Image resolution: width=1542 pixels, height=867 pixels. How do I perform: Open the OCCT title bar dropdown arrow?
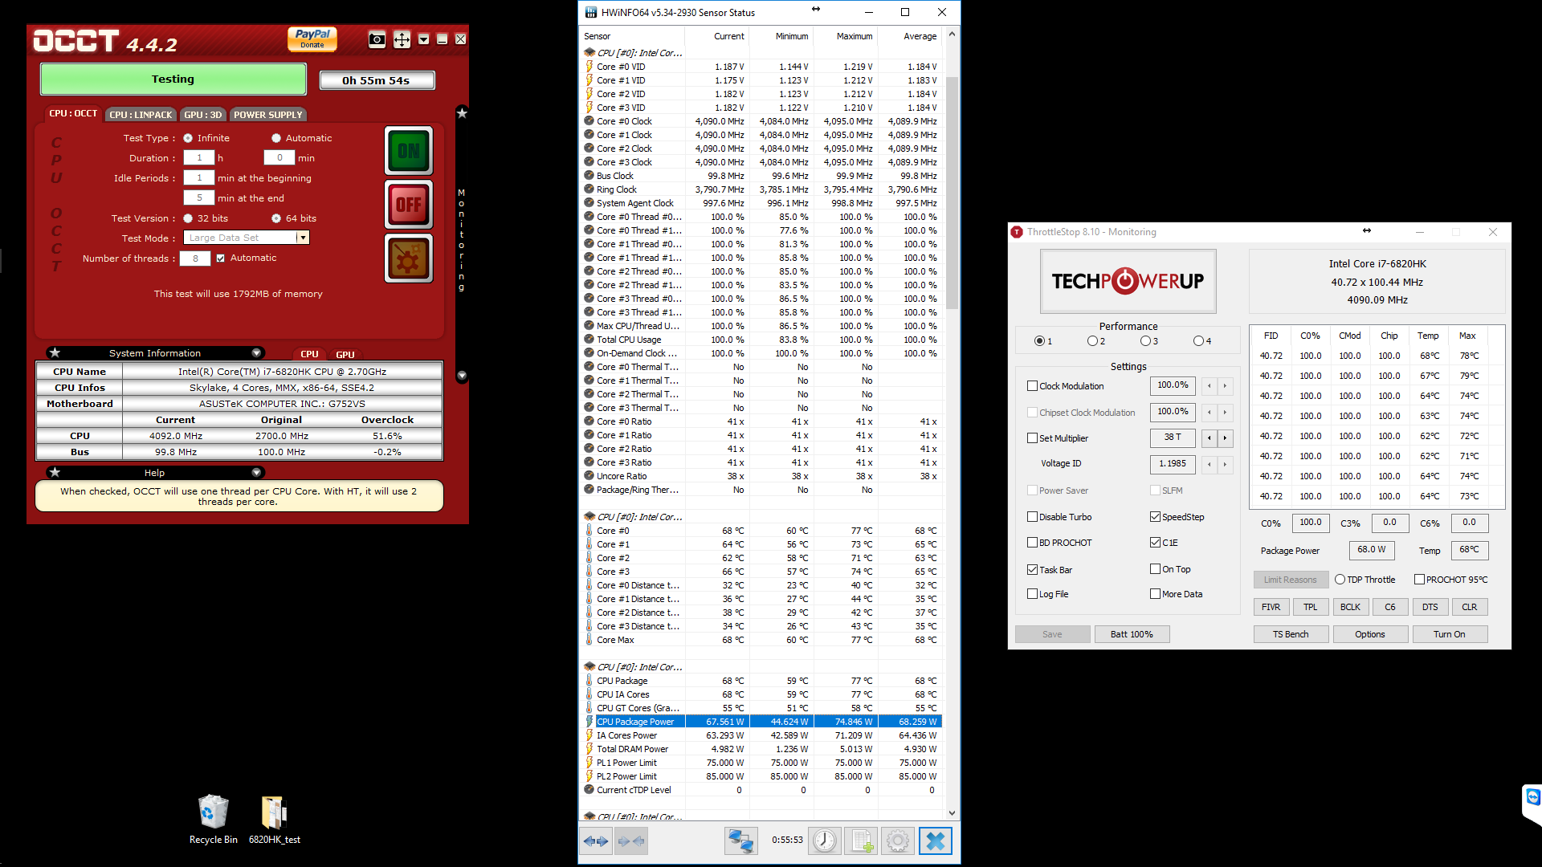tap(423, 39)
